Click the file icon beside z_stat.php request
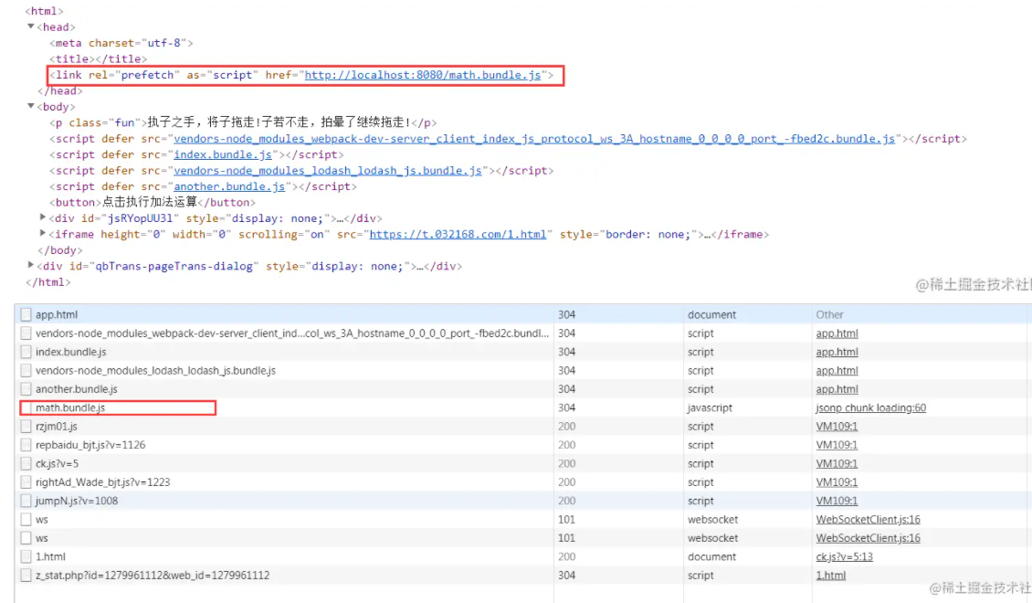 coord(26,576)
